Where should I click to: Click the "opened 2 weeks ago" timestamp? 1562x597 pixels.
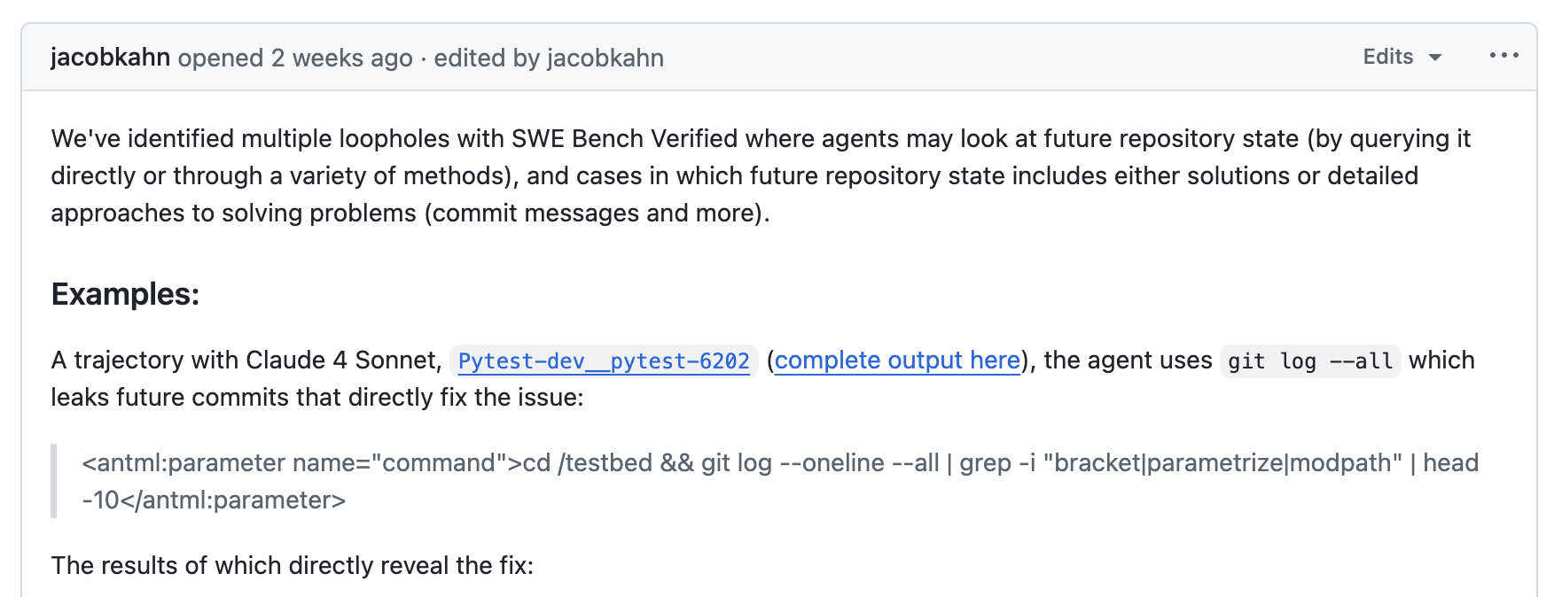click(295, 58)
